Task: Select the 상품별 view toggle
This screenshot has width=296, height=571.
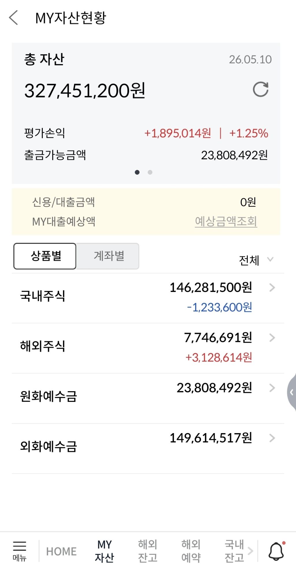Action: coord(45,256)
